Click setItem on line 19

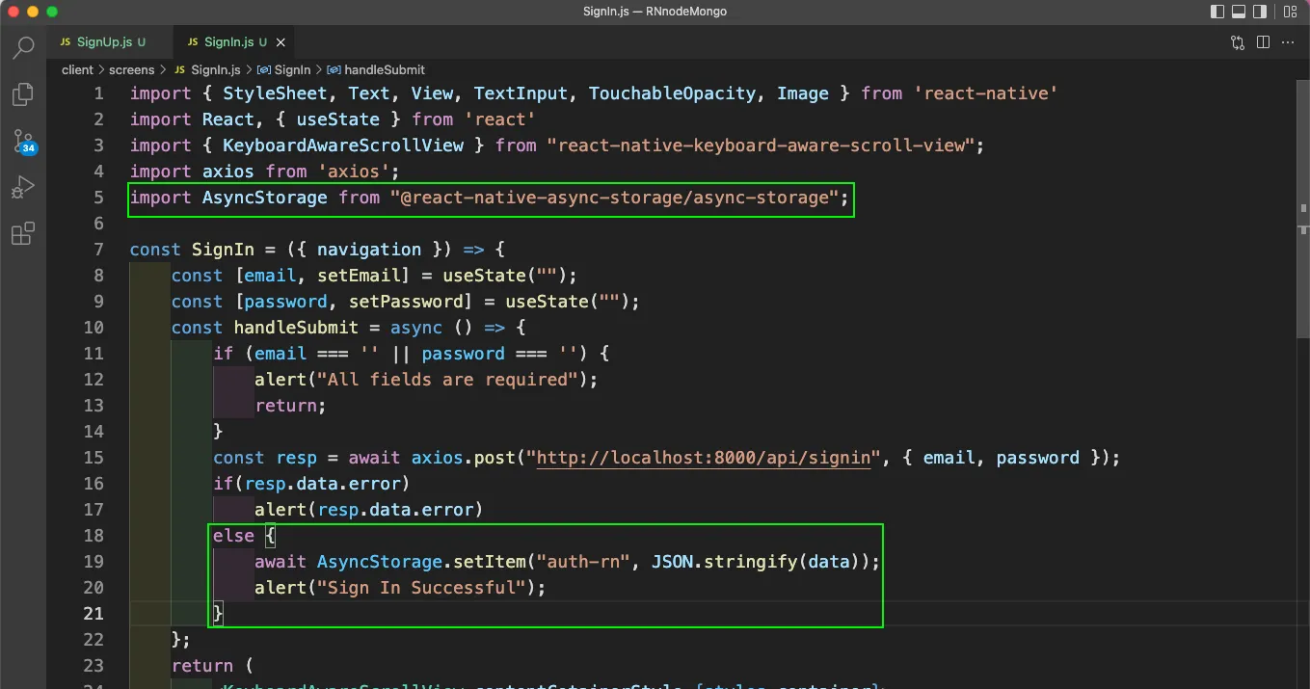(490, 562)
